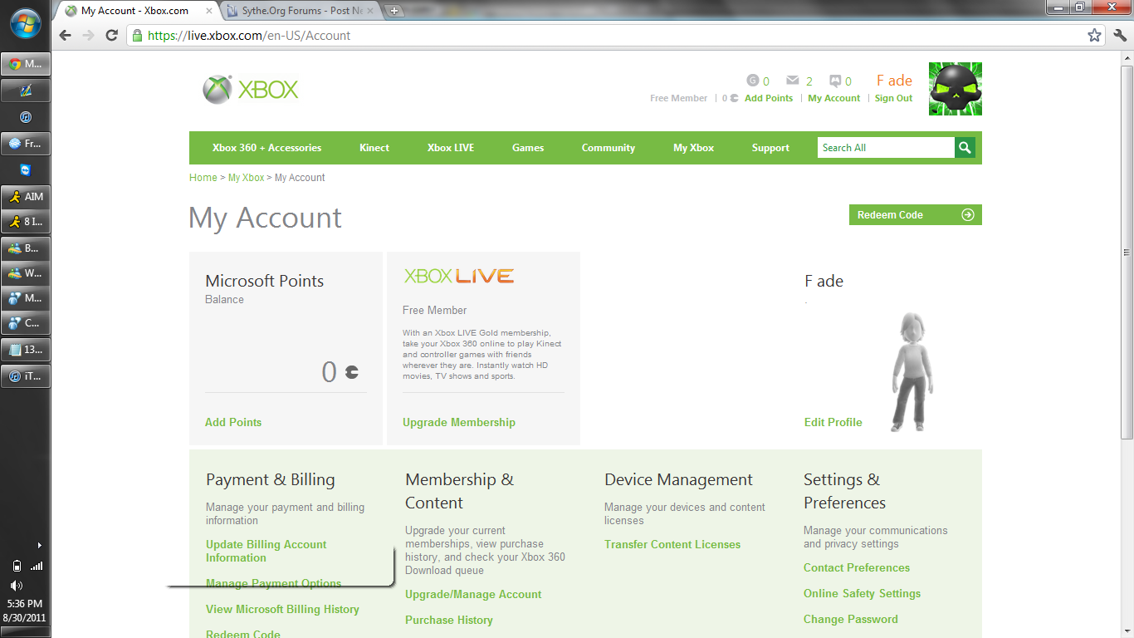Image resolution: width=1134 pixels, height=638 pixels.
Task: Click the network signal bars tray icon
Action: tap(36, 566)
